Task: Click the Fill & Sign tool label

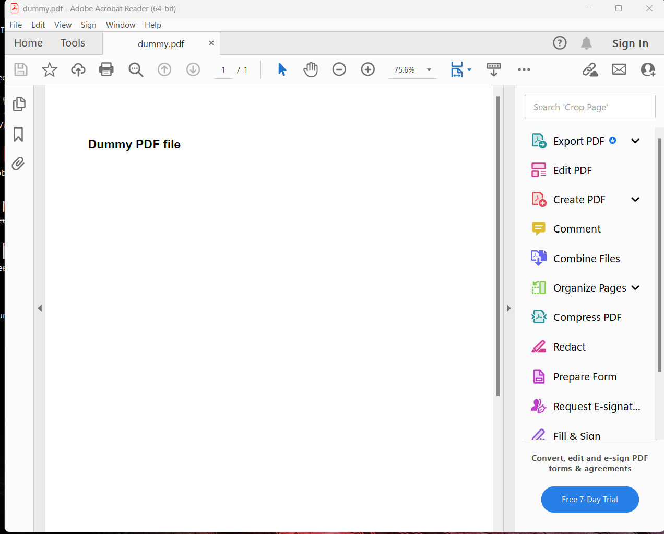Action: 577,435
